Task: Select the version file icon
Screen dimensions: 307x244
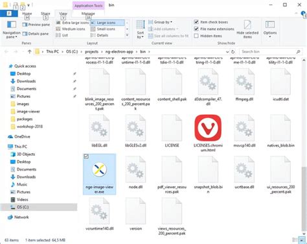Action: tap(135, 211)
